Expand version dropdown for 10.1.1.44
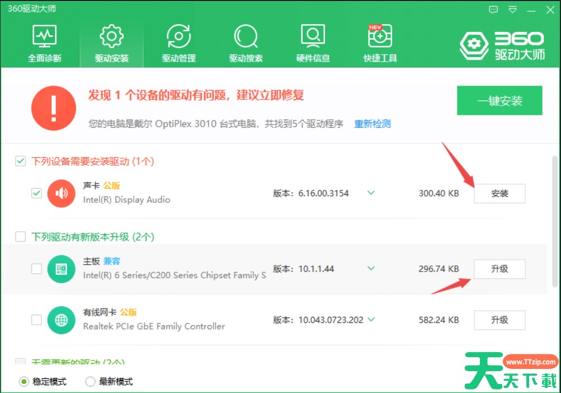 click(370, 268)
